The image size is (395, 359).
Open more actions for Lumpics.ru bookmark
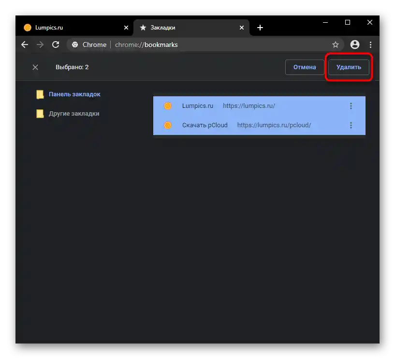coord(351,106)
